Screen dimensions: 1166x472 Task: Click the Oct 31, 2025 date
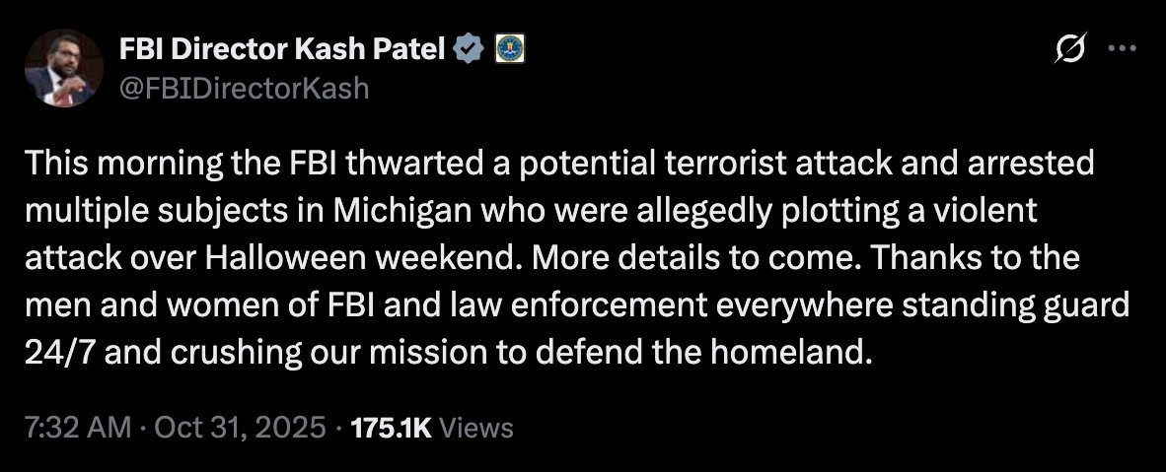click(x=240, y=428)
